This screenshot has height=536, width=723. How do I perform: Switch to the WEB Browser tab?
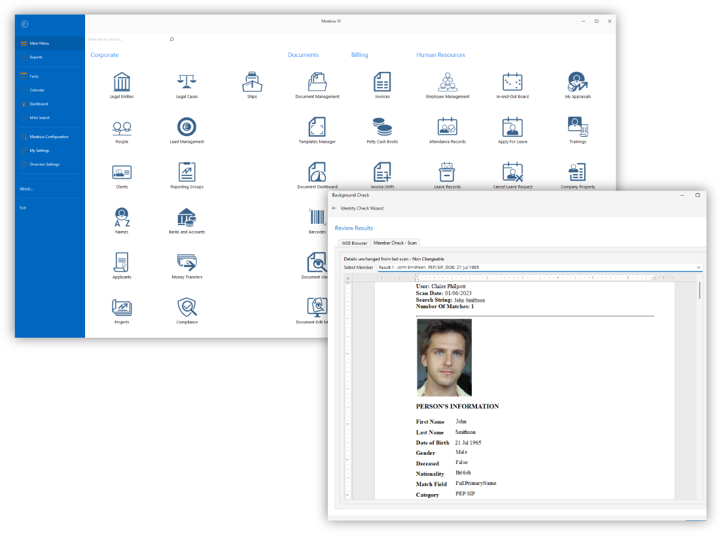355,243
